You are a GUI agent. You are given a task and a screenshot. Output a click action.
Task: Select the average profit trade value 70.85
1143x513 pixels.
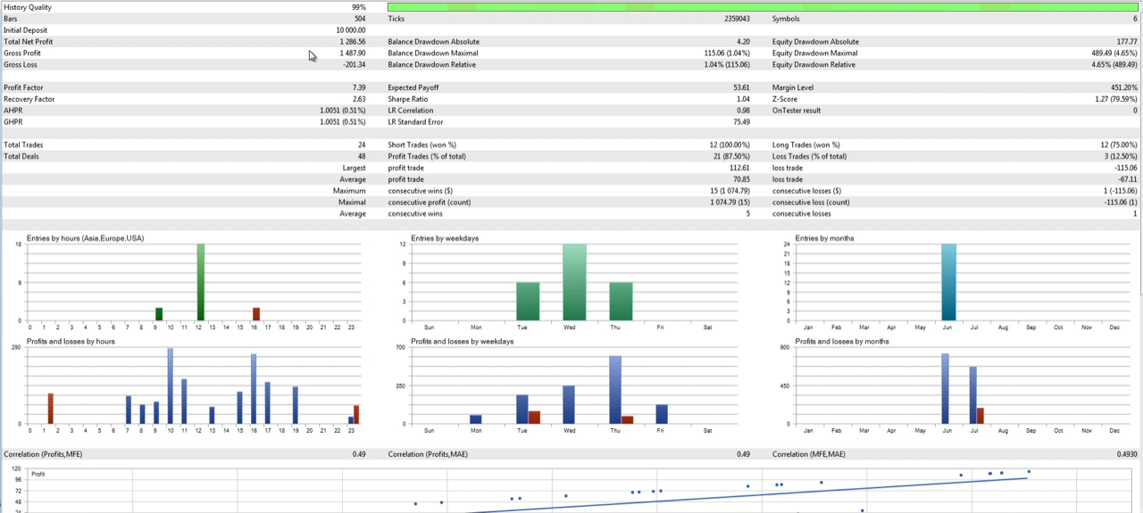pyautogui.click(x=741, y=180)
